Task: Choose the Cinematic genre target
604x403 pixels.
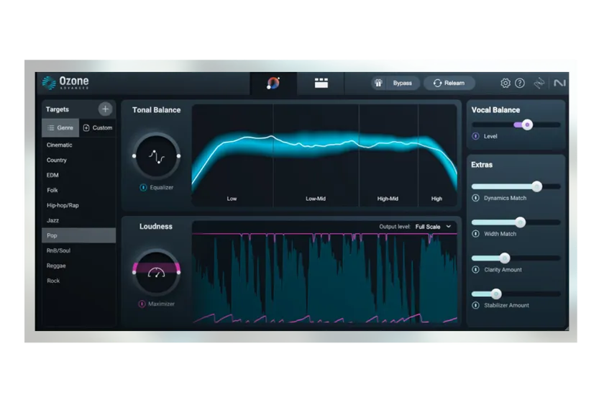Action: point(78,145)
